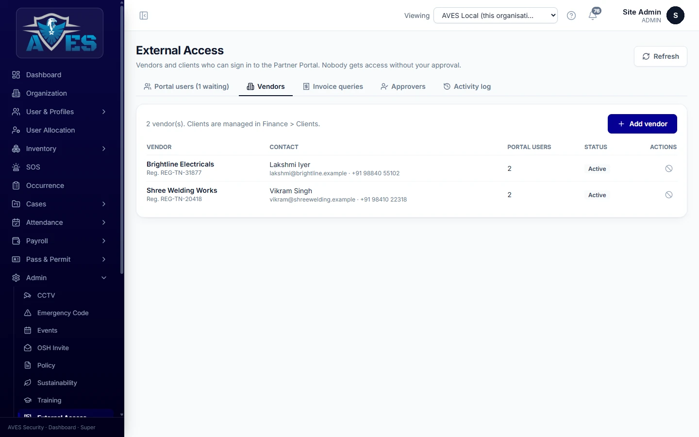Open User Allocation page

(x=60, y=130)
